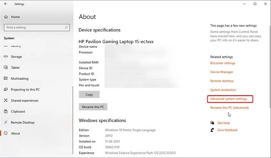Viewport: 271px width, 158px height.
Task: Click the Copy button
Action: tap(89, 94)
